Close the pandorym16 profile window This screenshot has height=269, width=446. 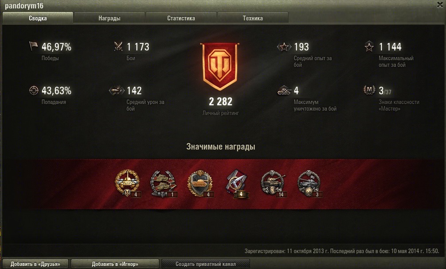click(x=440, y=5)
